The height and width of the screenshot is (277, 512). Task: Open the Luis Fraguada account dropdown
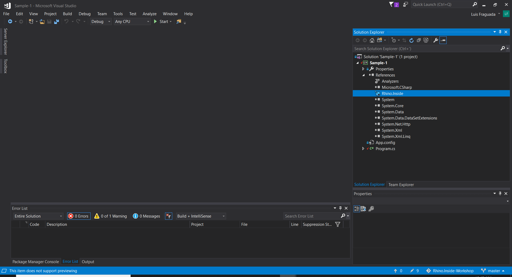point(499,14)
